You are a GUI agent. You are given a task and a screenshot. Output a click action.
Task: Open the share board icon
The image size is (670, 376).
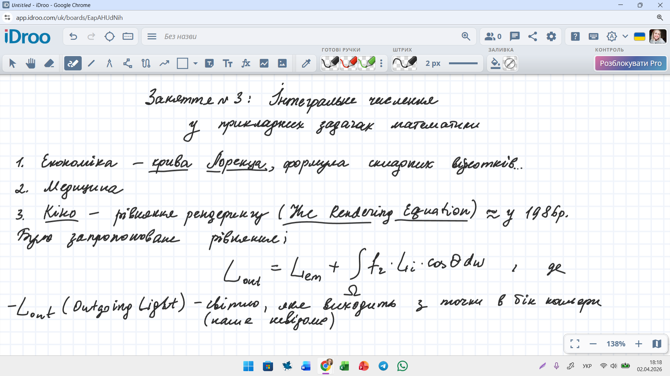click(x=532, y=37)
